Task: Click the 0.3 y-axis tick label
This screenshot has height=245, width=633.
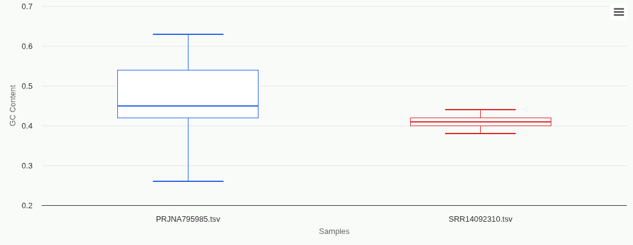Action: pyautogui.click(x=27, y=166)
